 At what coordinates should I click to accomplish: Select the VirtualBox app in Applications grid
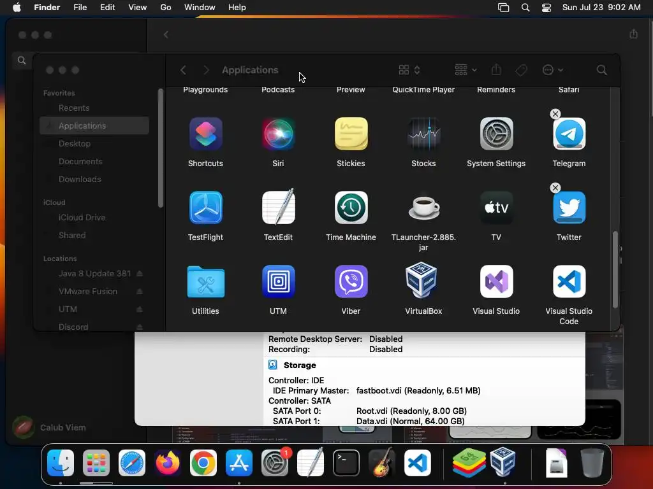422,280
